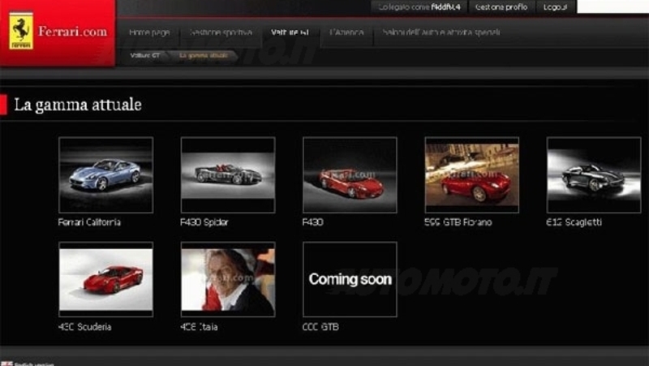
Task: Click the F430 caption text
Action: coord(313,222)
